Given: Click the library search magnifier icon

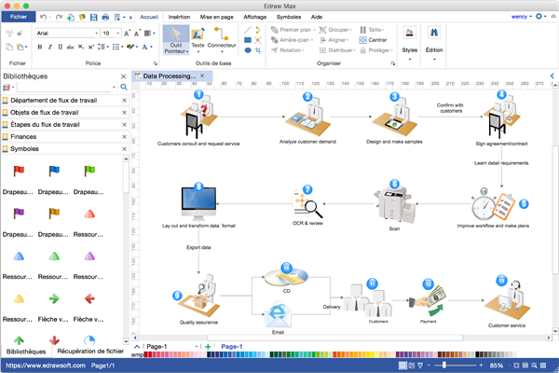Looking at the screenshot, I should click(124, 87).
